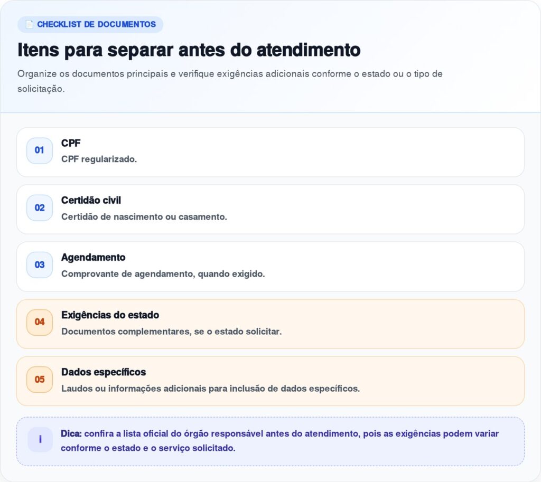Click the CHECKLIST DE DOCUMENTOS label
This screenshot has height=482, width=541.
(x=96, y=24)
